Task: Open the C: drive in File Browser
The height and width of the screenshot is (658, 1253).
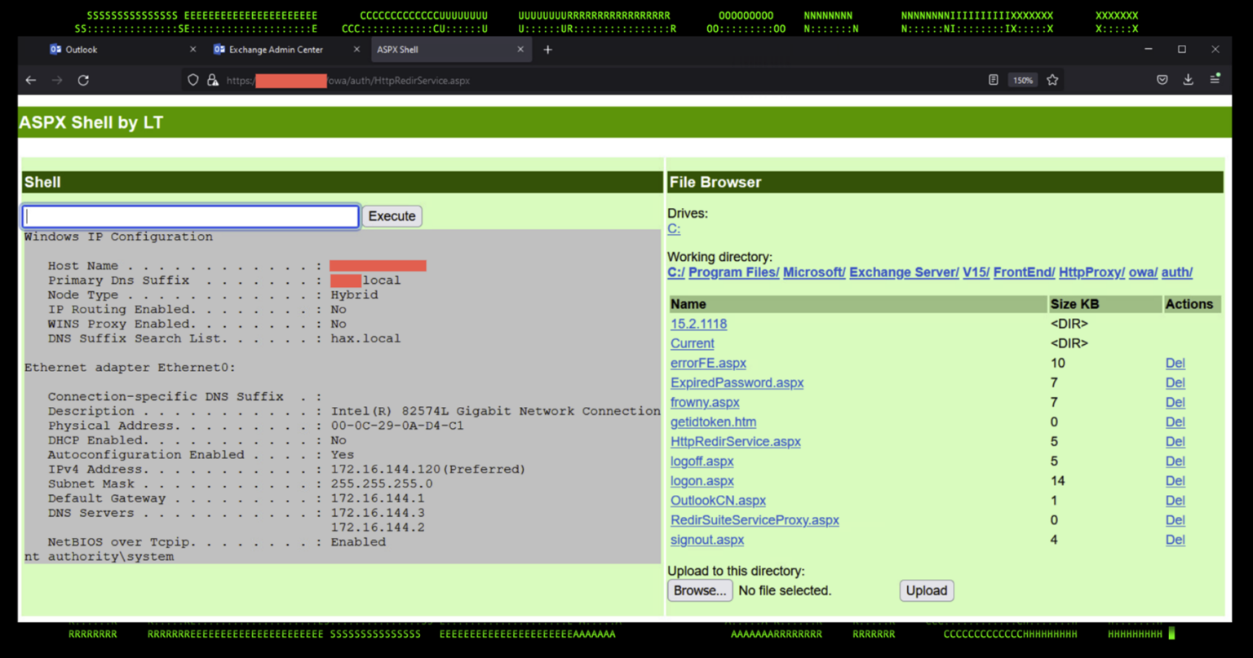Action: point(673,229)
